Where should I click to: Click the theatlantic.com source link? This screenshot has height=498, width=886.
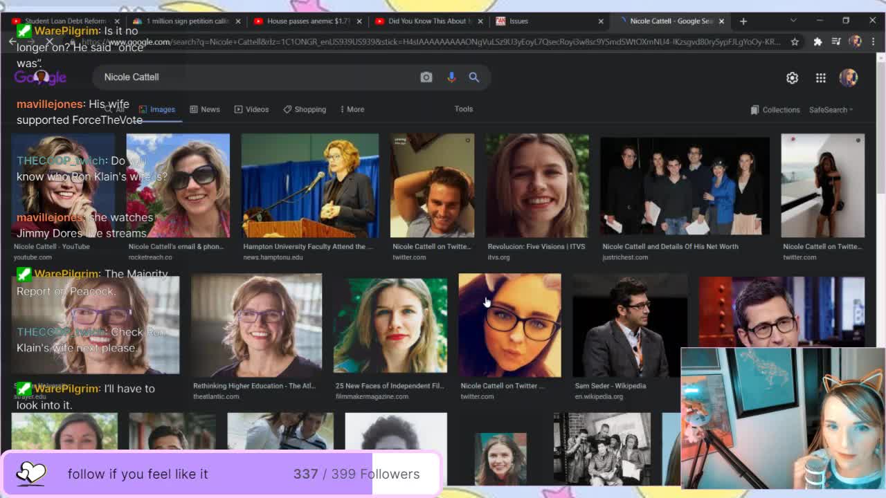point(216,396)
